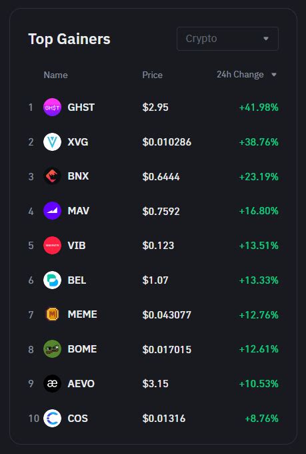The image size is (306, 454).
Task: Click the BOME price $0.017015
Action: click(x=167, y=349)
